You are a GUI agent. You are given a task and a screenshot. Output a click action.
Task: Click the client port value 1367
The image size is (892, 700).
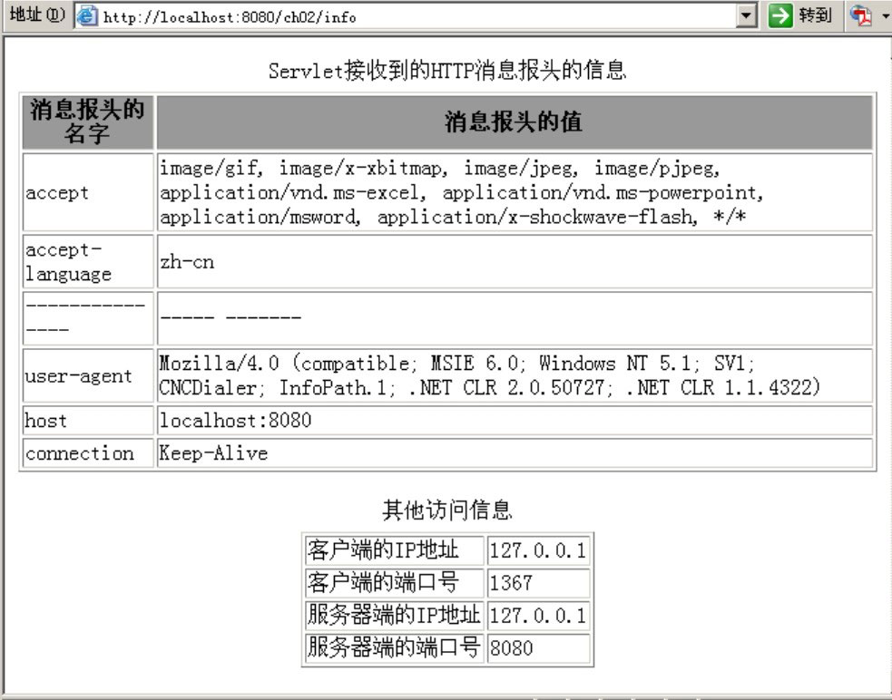pos(538,582)
